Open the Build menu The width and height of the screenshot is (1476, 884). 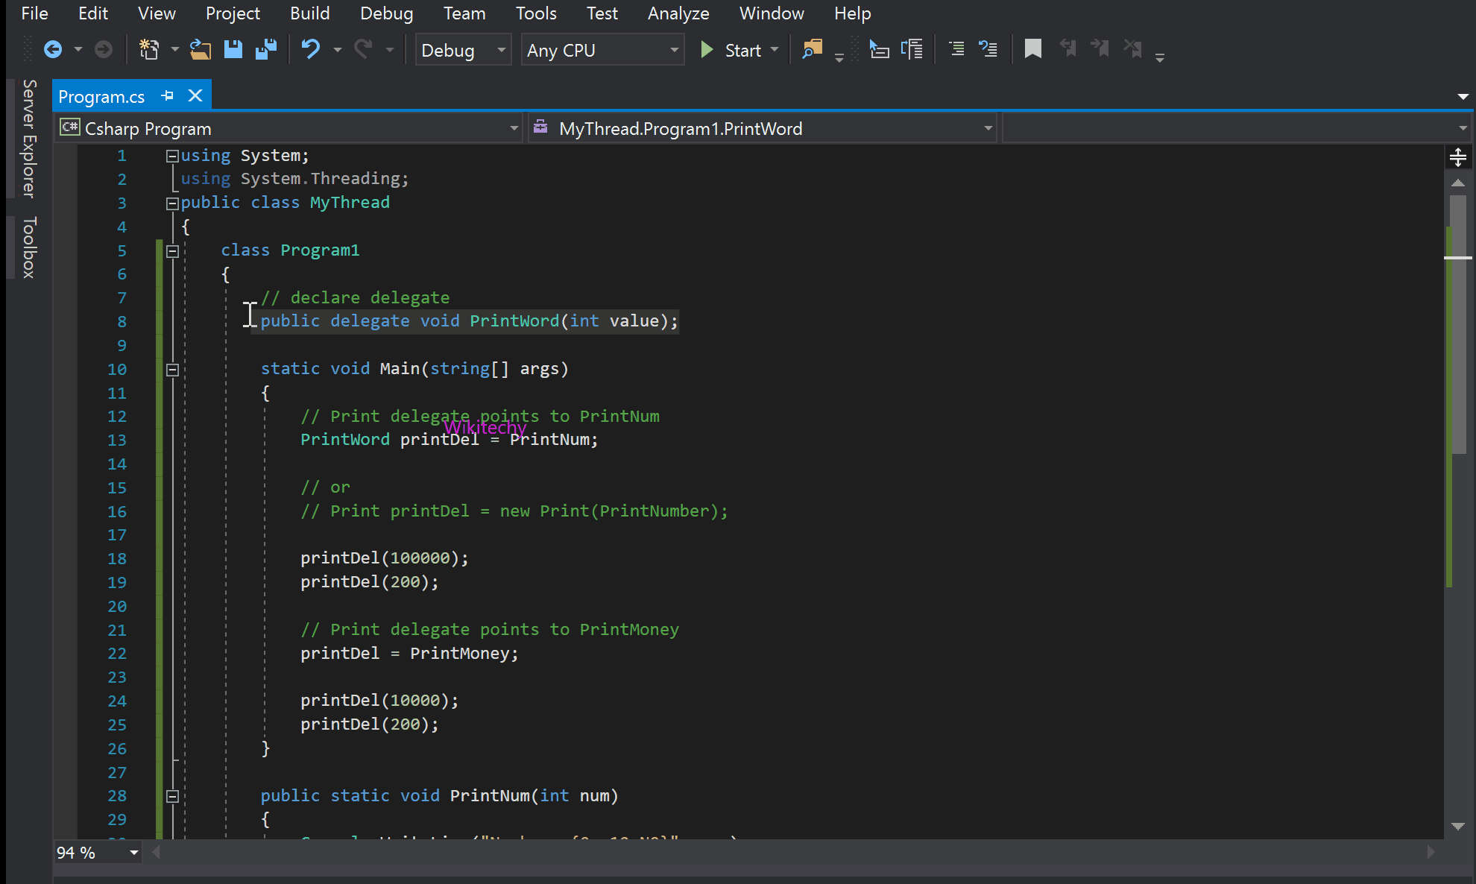309,13
